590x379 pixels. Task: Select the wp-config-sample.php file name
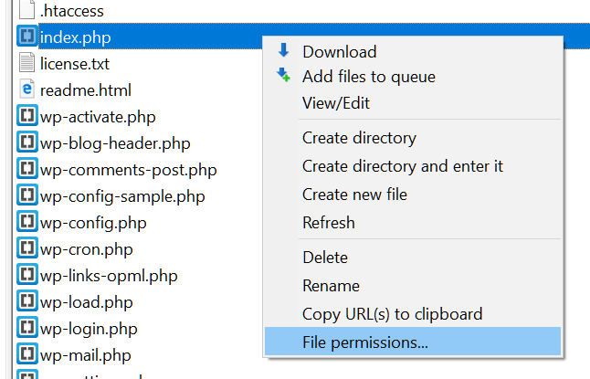tap(122, 196)
